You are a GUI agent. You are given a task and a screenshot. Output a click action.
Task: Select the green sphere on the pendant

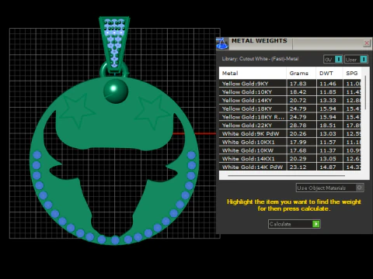(x=116, y=91)
